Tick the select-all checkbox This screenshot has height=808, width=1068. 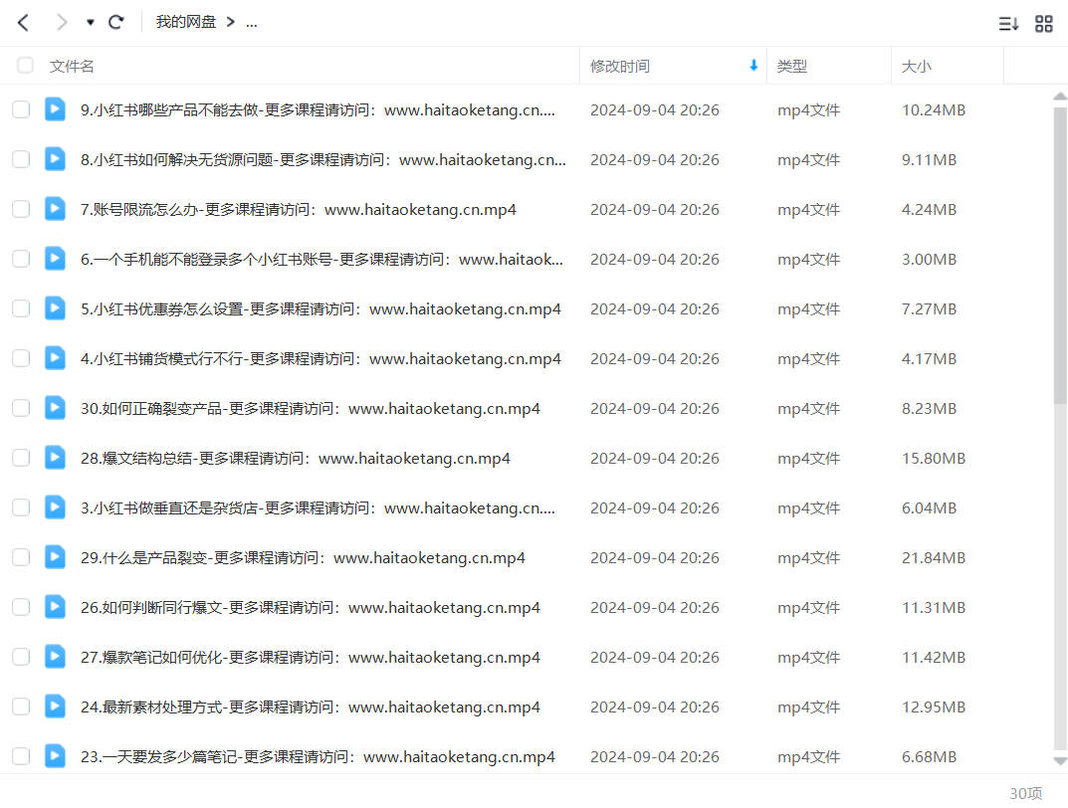click(x=25, y=66)
